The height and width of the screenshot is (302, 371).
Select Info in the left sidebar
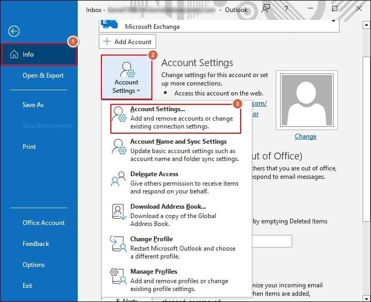(39, 55)
